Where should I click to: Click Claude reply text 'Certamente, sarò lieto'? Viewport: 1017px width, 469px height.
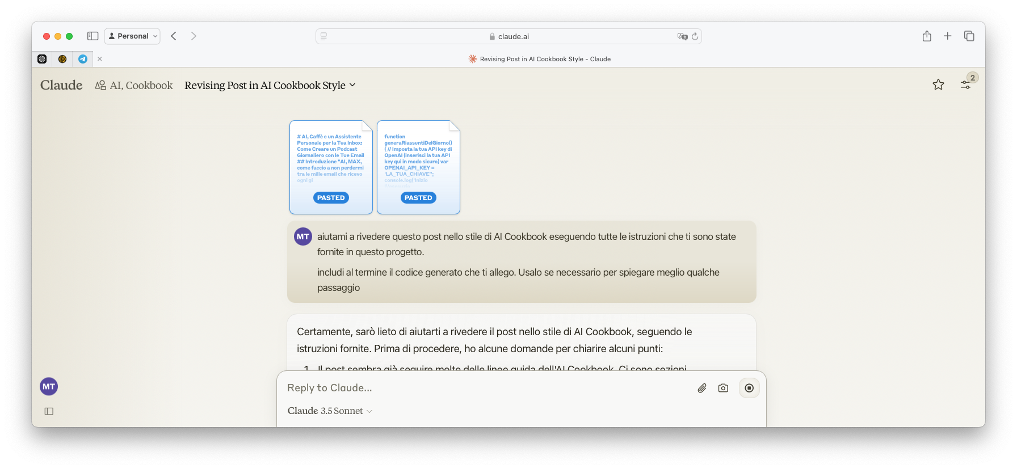494,340
